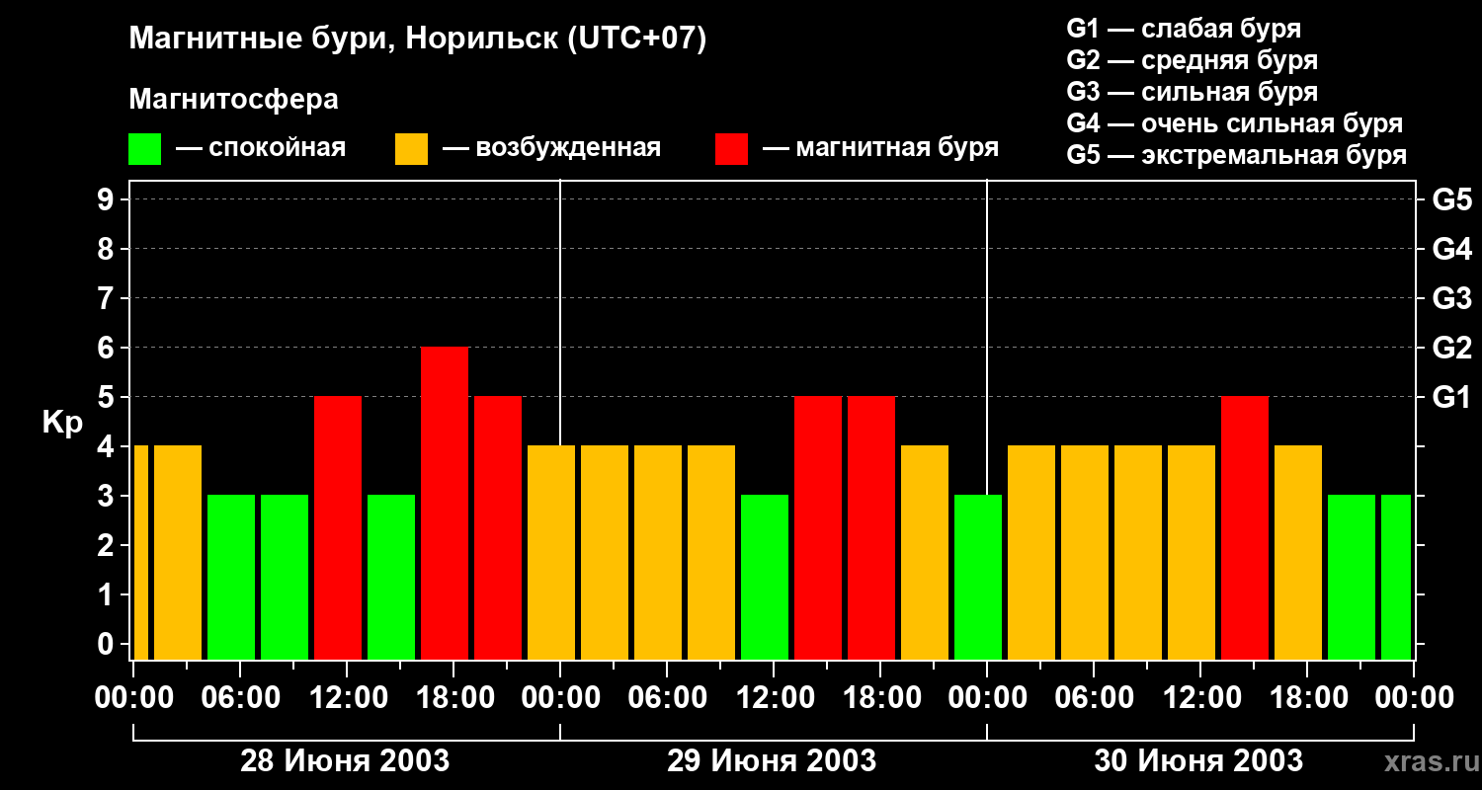Select the first red bar on 28 Июня

click(x=338, y=527)
